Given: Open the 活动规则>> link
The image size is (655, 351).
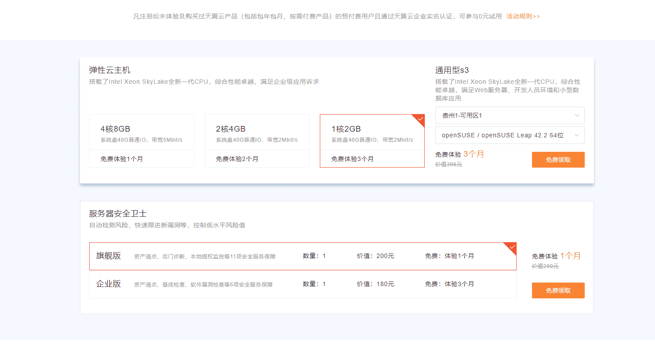Looking at the screenshot, I should click(x=523, y=16).
